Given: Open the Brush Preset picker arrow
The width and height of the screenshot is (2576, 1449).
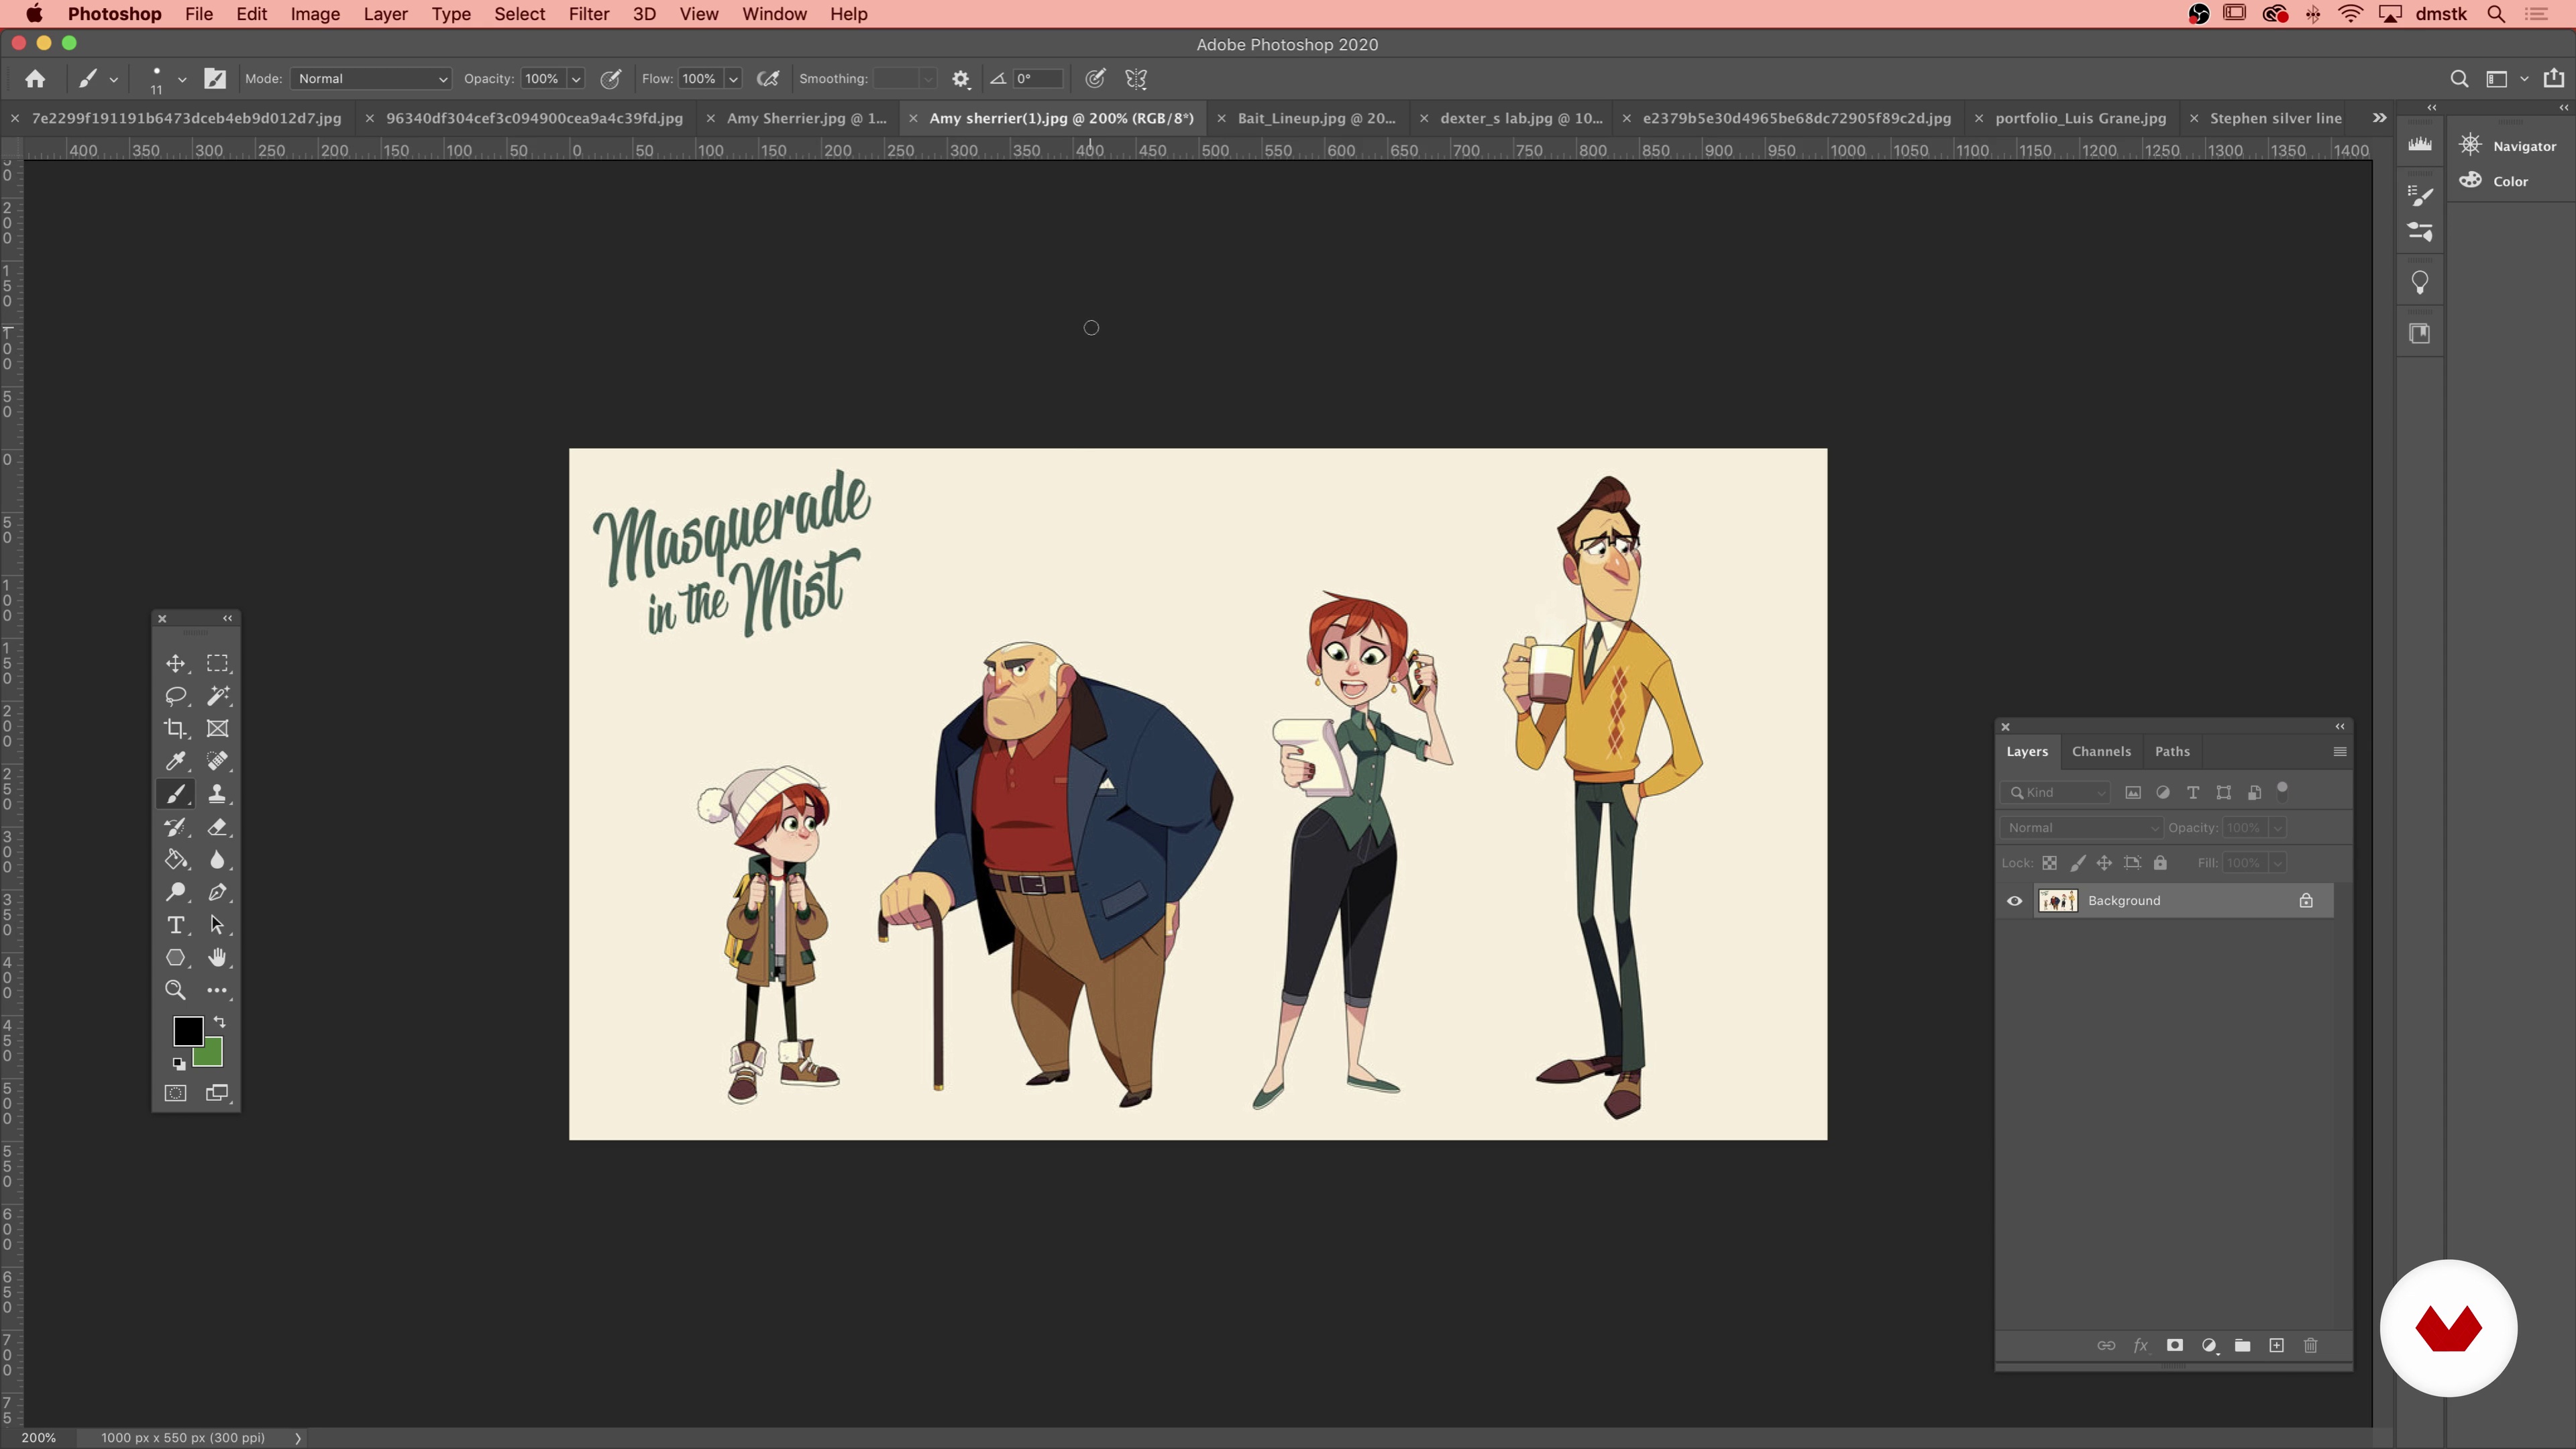Looking at the screenshot, I should point(182,78).
